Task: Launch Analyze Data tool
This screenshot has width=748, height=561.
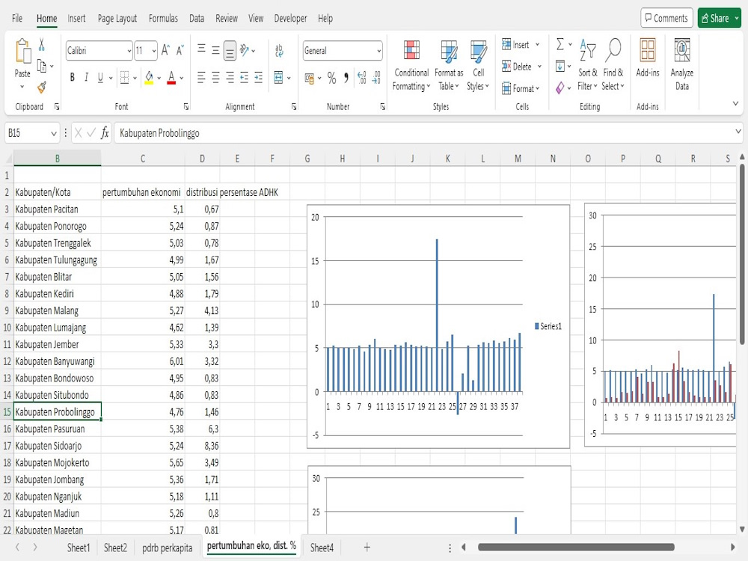Action: click(x=681, y=64)
